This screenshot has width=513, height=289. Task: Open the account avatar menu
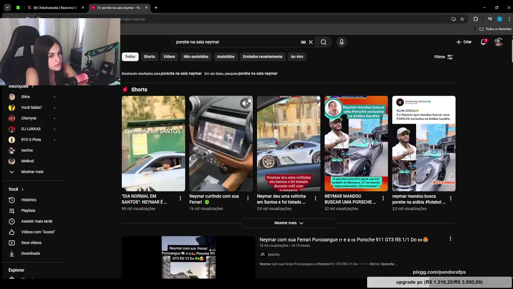(499, 42)
